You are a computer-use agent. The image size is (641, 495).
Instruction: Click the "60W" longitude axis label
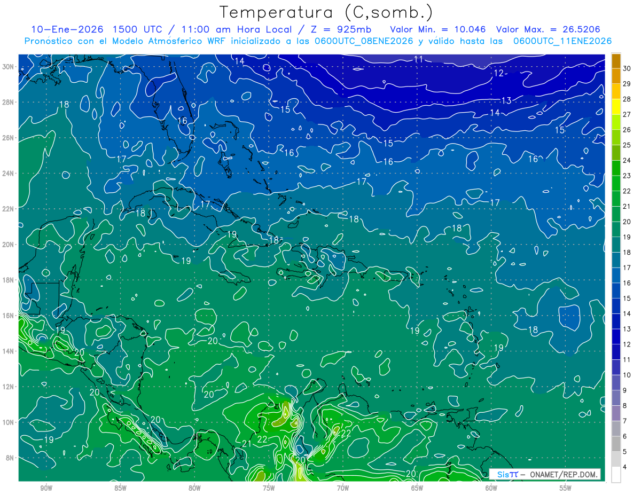click(x=491, y=488)
